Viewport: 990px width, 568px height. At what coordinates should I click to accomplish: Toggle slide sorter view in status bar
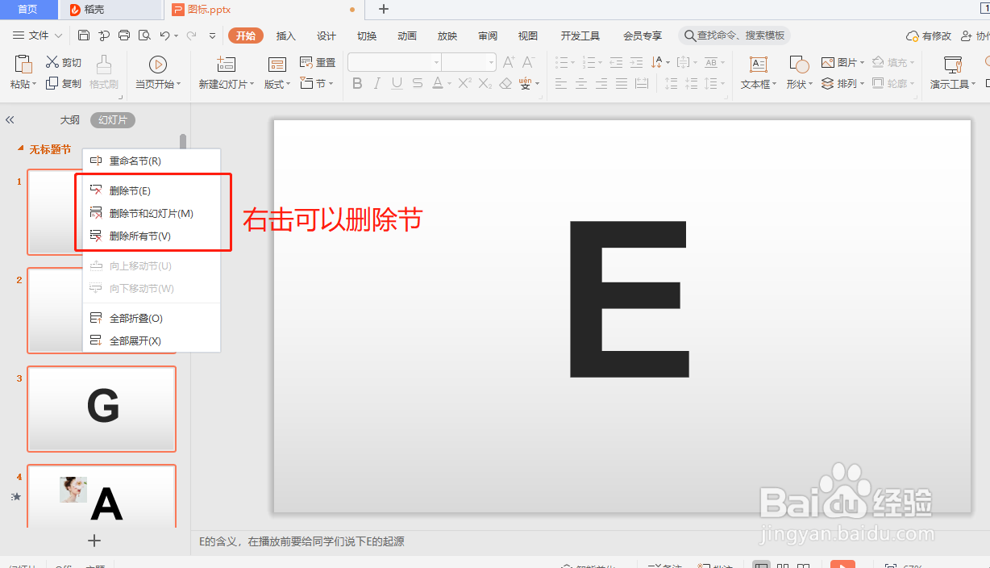pyautogui.click(x=782, y=566)
